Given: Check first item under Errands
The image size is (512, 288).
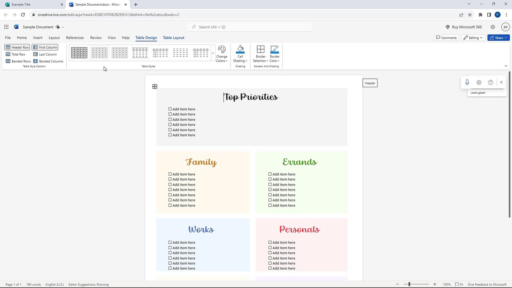Looking at the screenshot, I should (x=270, y=174).
